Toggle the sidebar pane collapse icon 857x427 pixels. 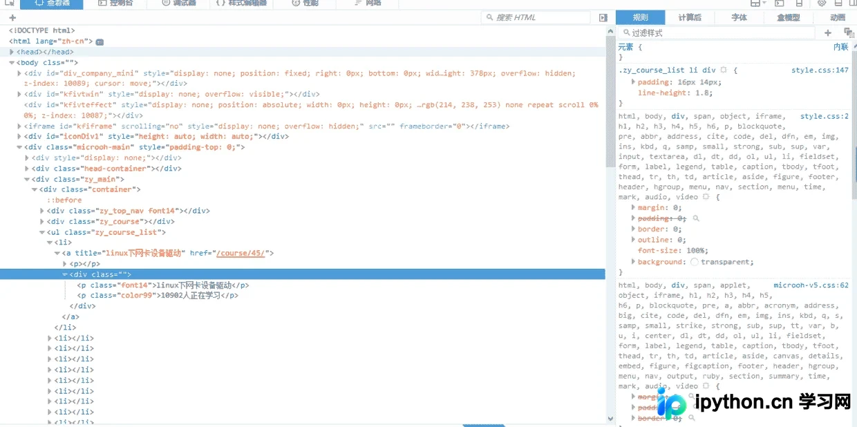pos(603,17)
